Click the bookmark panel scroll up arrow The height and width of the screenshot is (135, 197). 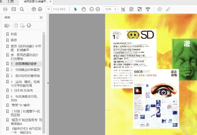pyautogui.click(x=44, y=33)
